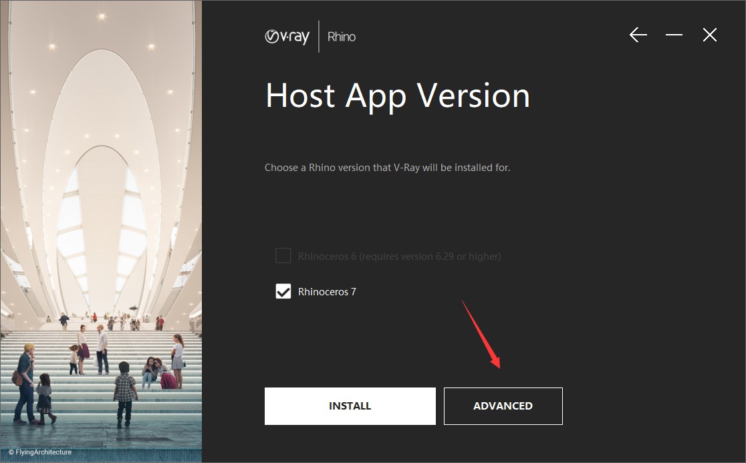Select the Rhinoceros 7 label text

click(327, 292)
